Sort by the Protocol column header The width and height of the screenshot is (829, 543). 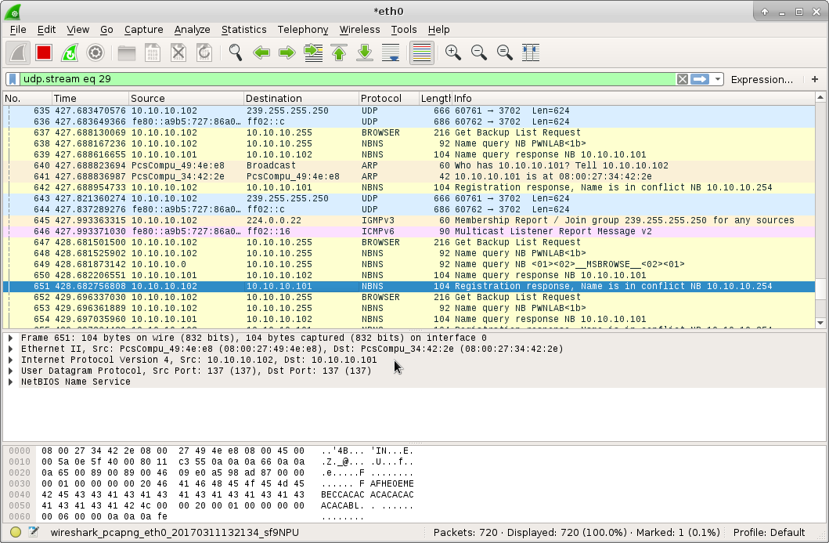click(388, 99)
